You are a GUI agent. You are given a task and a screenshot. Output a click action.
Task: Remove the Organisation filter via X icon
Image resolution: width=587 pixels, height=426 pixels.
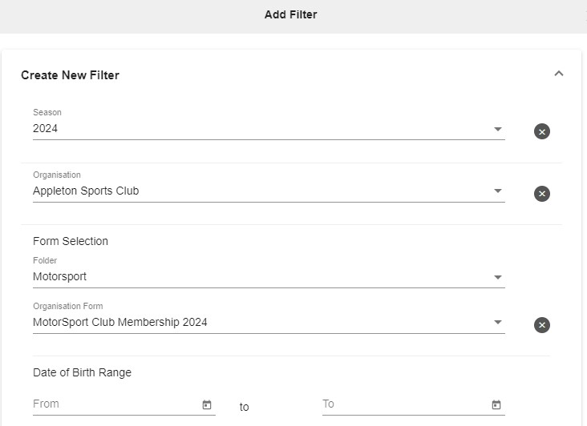542,194
